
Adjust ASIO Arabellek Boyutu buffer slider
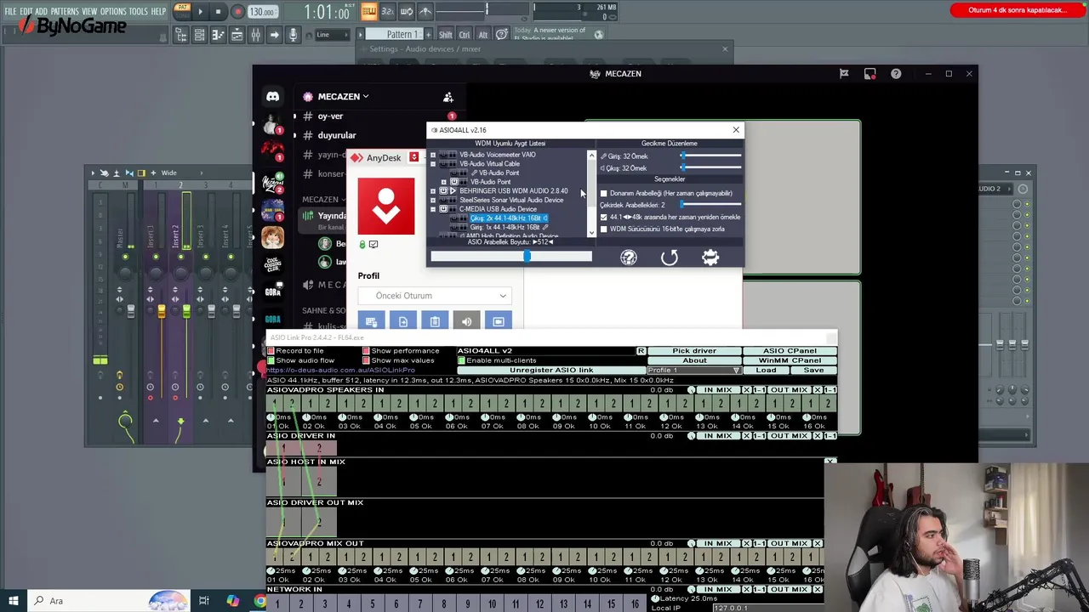pos(510,257)
